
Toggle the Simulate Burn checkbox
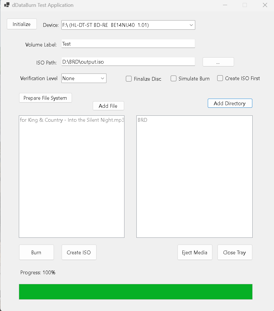pos(174,79)
